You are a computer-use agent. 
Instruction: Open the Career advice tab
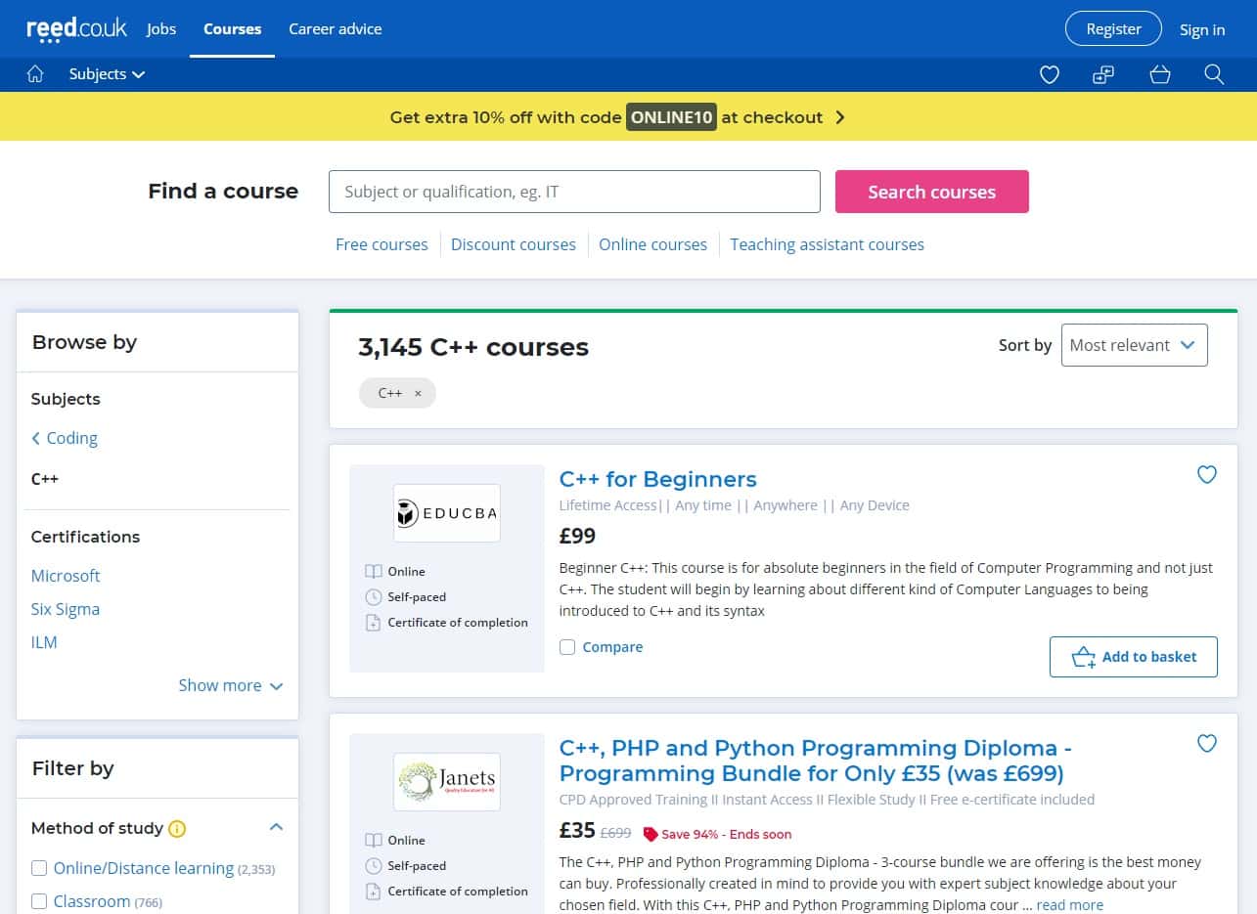pyautogui.click(x=336, y=29)
